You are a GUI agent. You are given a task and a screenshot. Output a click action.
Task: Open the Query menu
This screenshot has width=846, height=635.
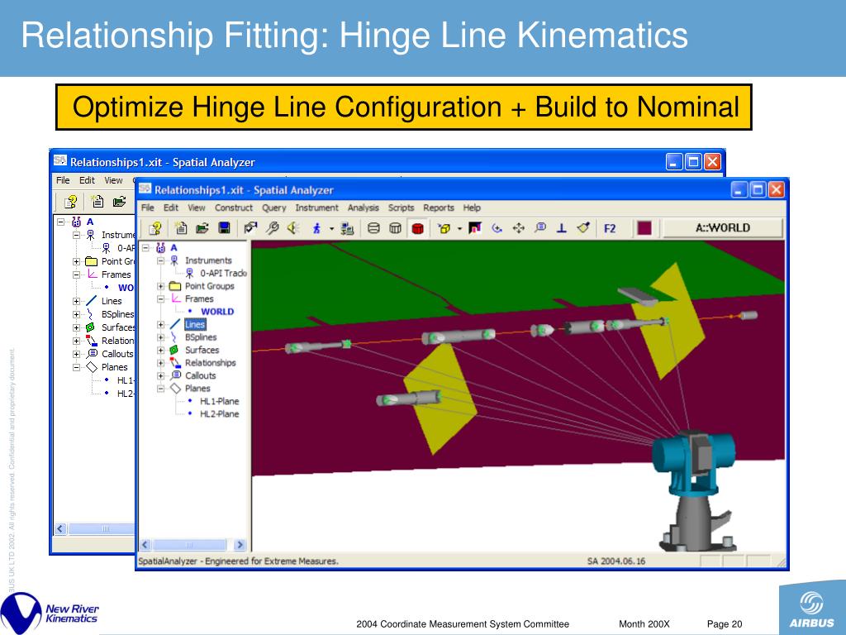click(x=274, y=208)
